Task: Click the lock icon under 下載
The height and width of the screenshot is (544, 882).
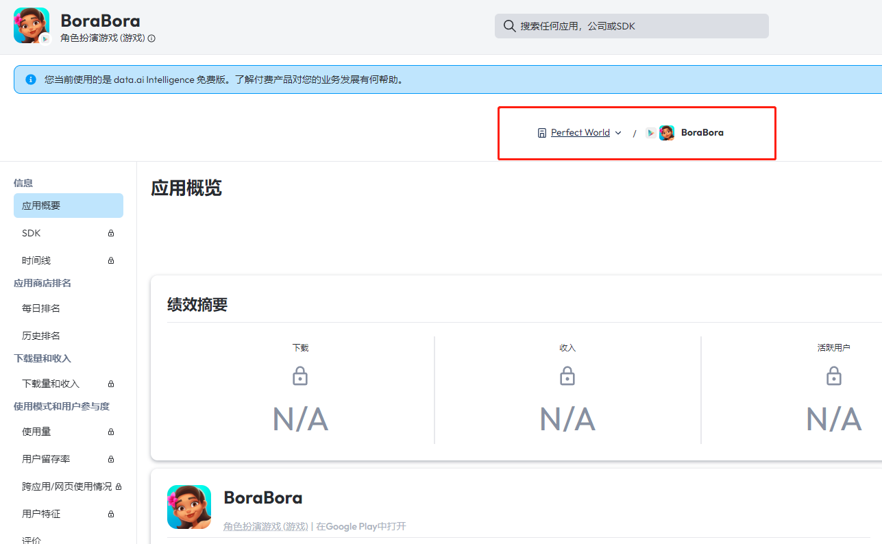Action: tap(300, 376)
